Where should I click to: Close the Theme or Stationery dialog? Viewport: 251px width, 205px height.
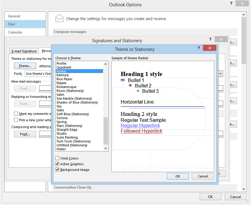(209, 48)
